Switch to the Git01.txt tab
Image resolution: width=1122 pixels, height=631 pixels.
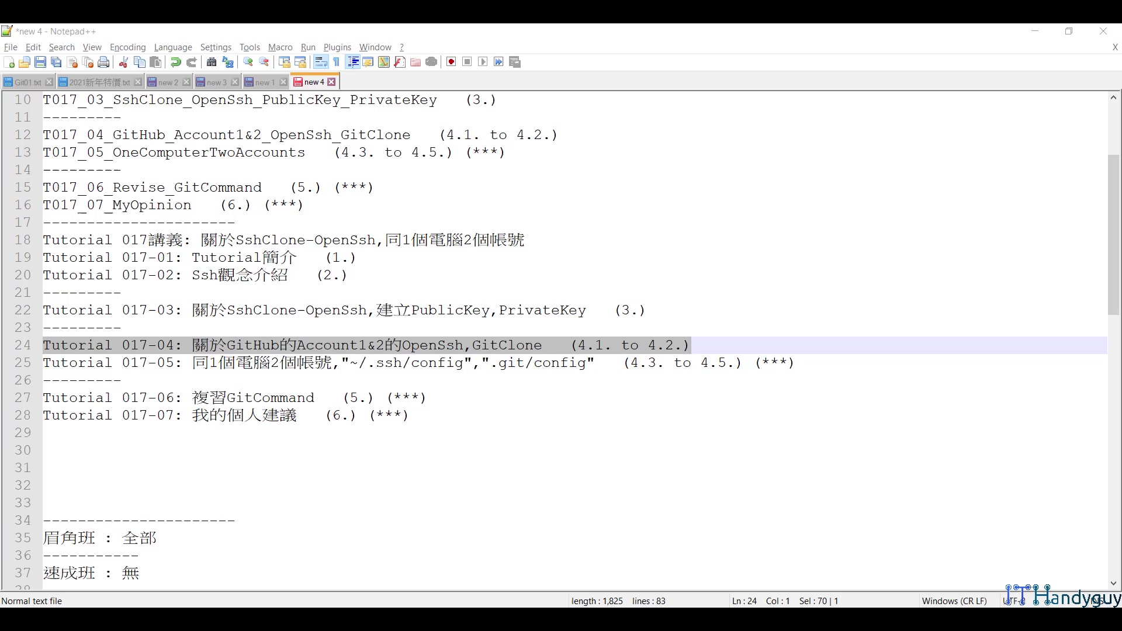[x=26, y=82]
